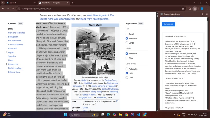Pin the Research Assistant side panel
Image resolution: width=210 pixels, height=118 pixels.
pyautogui.click(x=202, y=14)
